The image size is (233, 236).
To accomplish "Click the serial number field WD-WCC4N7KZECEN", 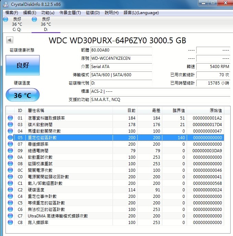I will (x=121, y=58).
